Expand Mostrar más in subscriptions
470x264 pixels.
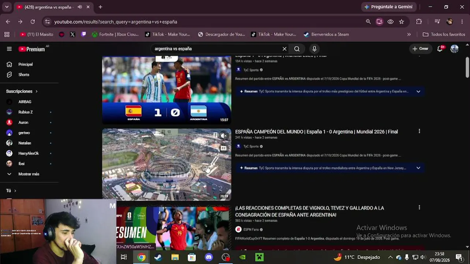(29, 174)
